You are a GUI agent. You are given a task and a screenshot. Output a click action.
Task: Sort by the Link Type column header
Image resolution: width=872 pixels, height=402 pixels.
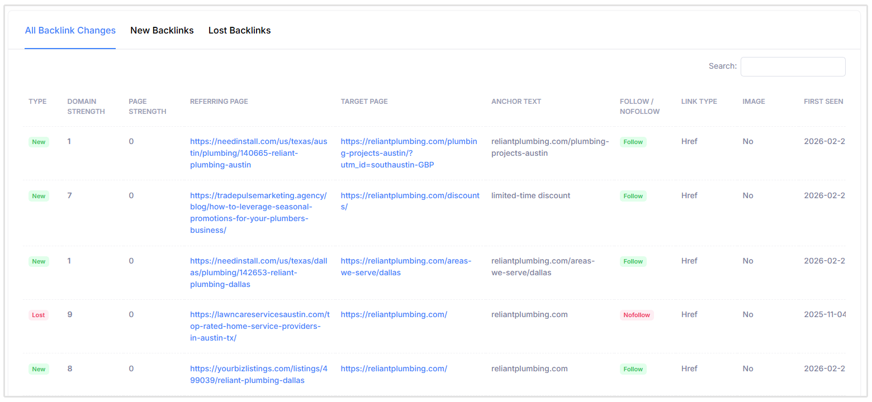tap(699, 101)
